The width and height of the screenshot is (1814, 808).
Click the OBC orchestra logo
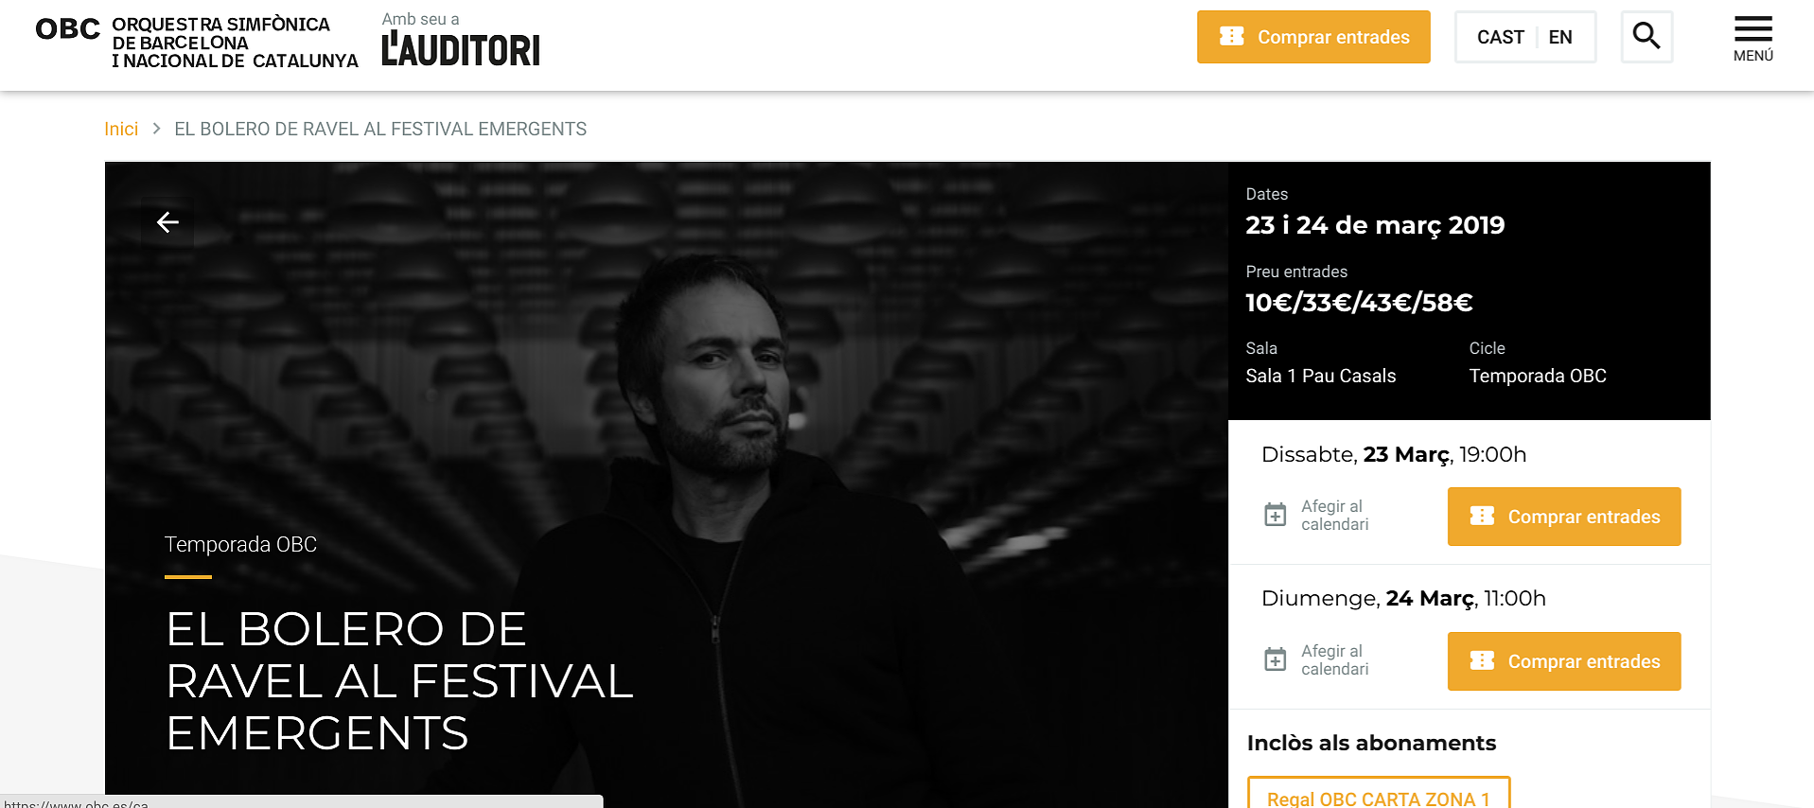[197, 43]
